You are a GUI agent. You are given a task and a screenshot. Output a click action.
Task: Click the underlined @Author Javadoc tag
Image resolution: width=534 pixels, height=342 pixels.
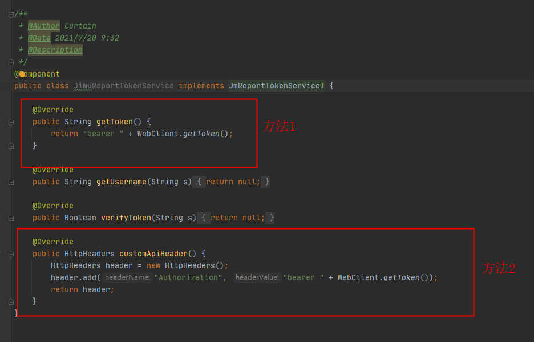(43, 26)
